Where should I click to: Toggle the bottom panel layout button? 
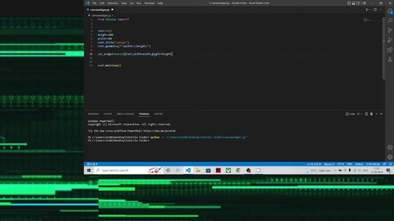353,3
